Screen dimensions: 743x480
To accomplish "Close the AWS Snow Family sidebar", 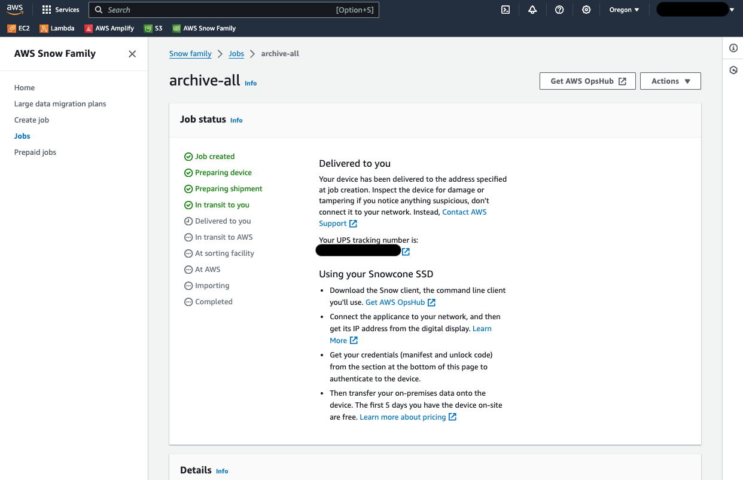I will click(x=132, y=54).
